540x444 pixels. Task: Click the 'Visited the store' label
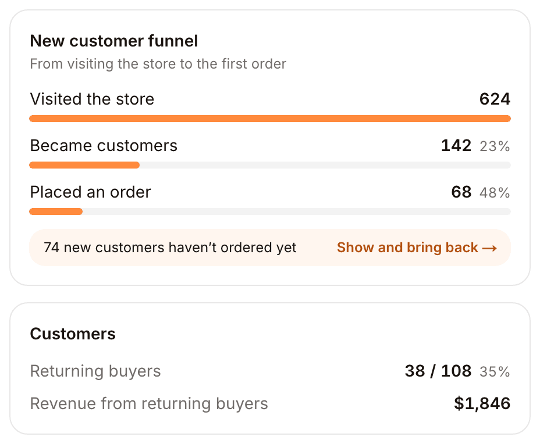pos(92,99)
